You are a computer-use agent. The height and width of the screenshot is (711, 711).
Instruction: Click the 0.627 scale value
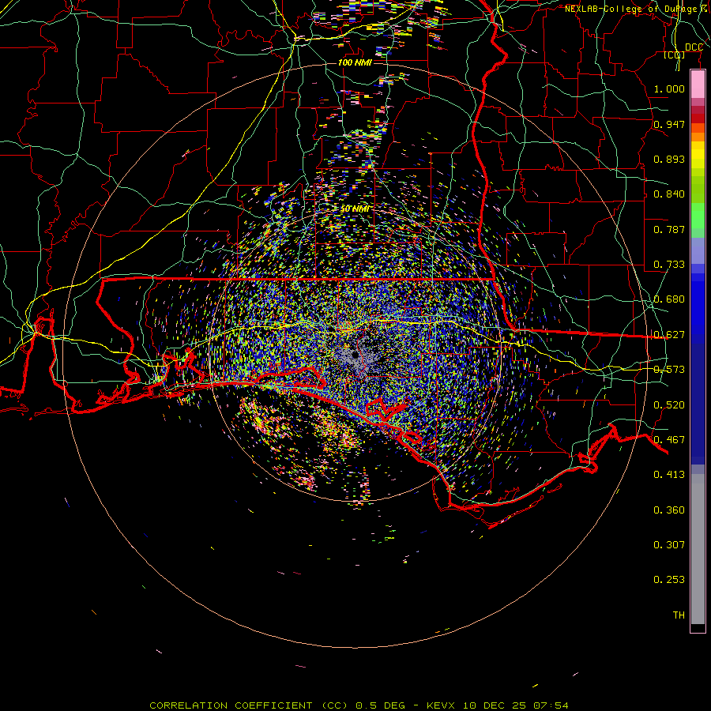point(669,335)
